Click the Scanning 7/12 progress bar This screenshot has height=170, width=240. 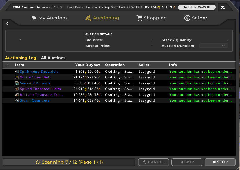(x=69, y=162)
